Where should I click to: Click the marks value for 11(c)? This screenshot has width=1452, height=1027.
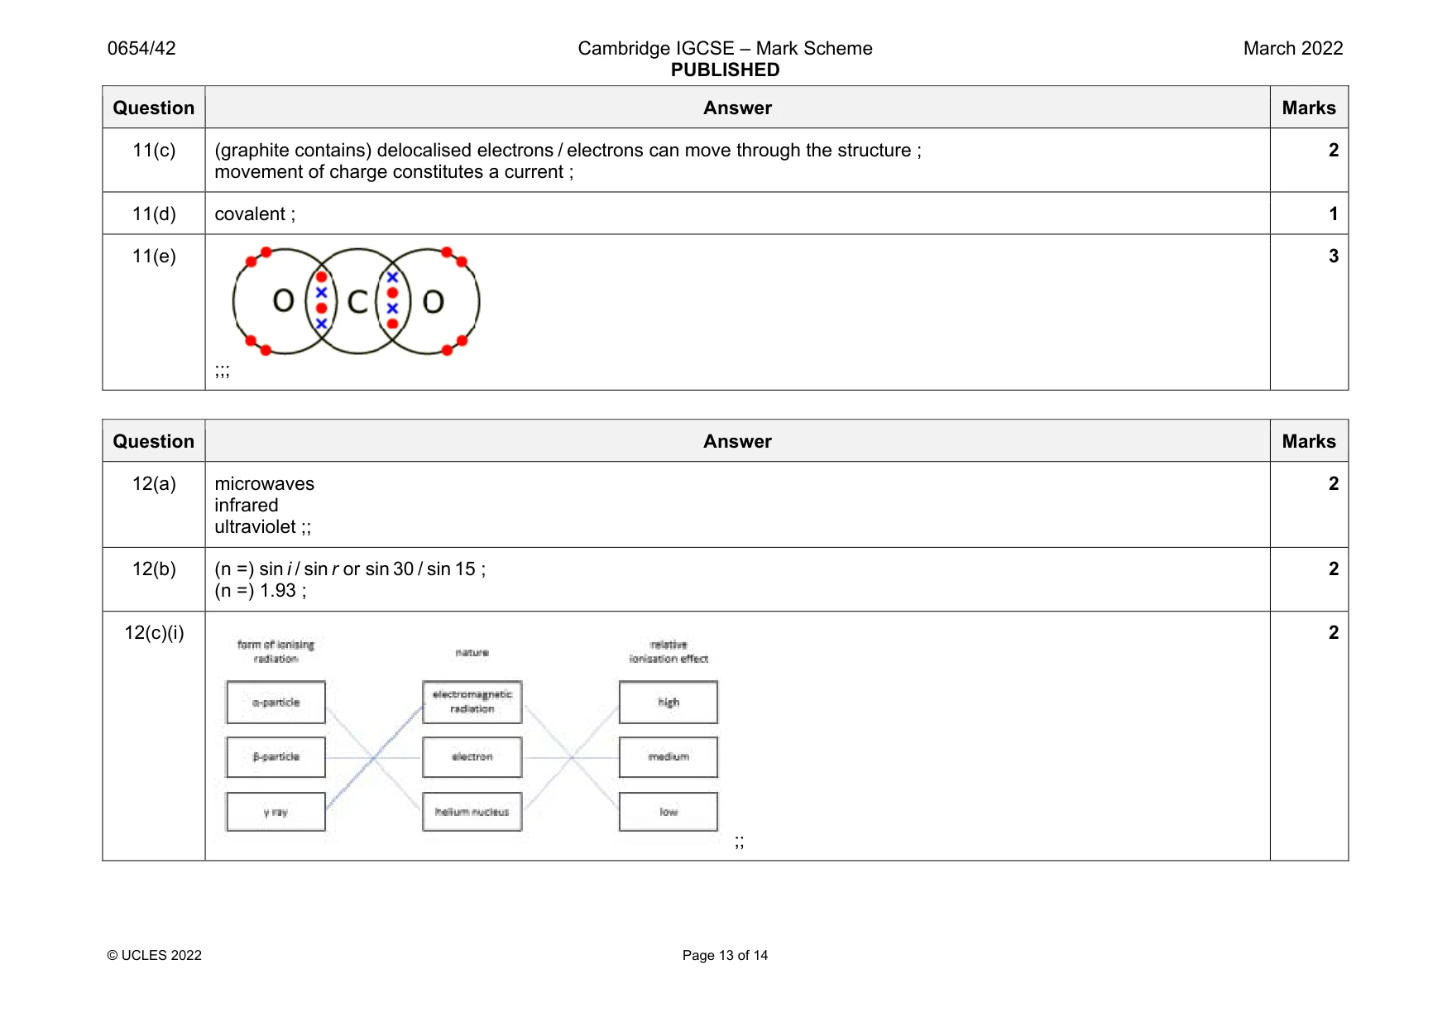(1334, 150)
